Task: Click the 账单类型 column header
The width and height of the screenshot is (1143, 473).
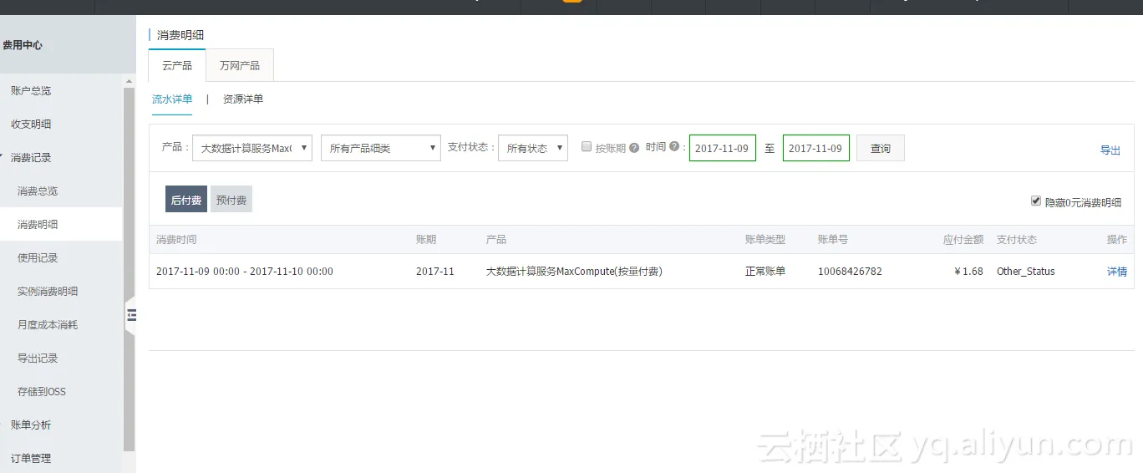Action: tap(765, 239)
